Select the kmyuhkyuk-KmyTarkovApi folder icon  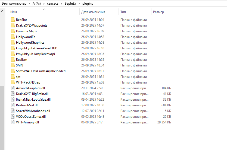tap(13, 54)
